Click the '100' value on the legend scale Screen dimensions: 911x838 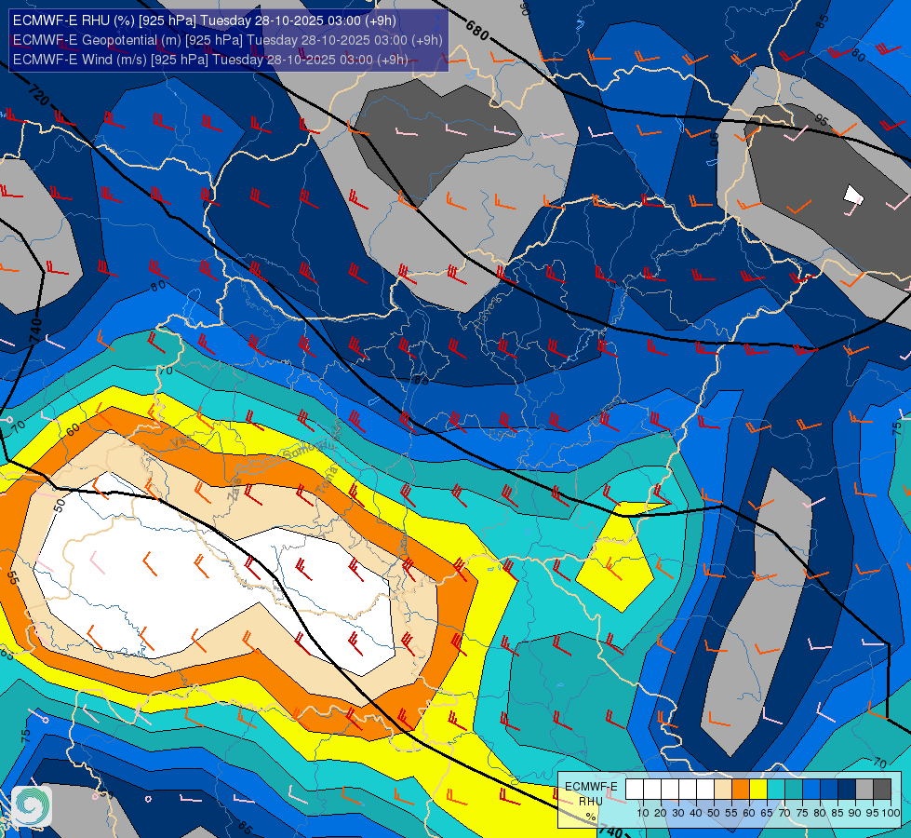pos(891,813)
